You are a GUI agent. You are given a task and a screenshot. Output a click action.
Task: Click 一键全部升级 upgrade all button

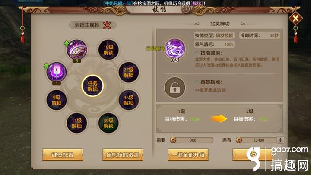pyautogui.click(x=188, y=155)
